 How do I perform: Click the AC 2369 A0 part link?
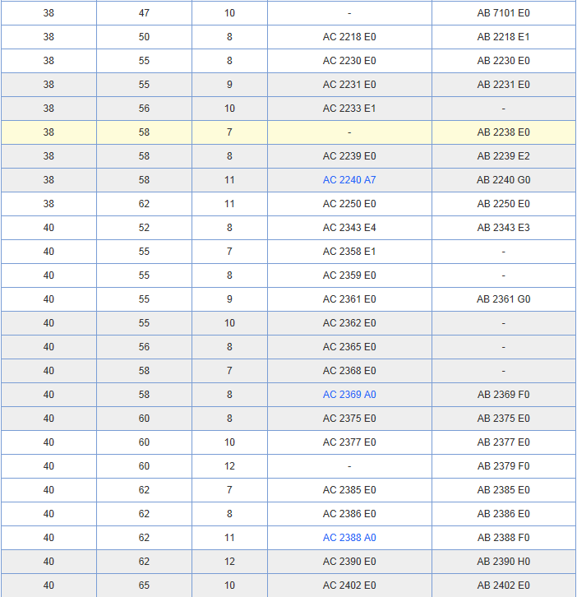(x=349, y=395)
